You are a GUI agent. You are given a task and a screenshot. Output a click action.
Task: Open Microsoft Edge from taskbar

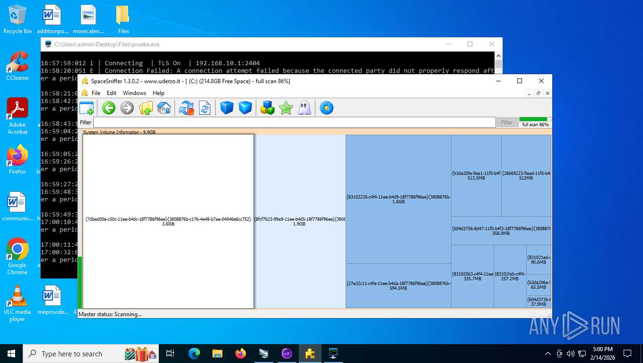[x=194, y=354]
